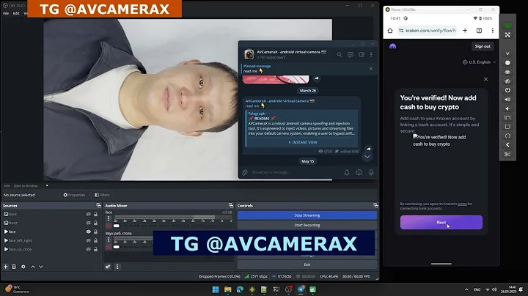Show the front source via eye icon
The image size is (528, 296).
pos(89,223)
